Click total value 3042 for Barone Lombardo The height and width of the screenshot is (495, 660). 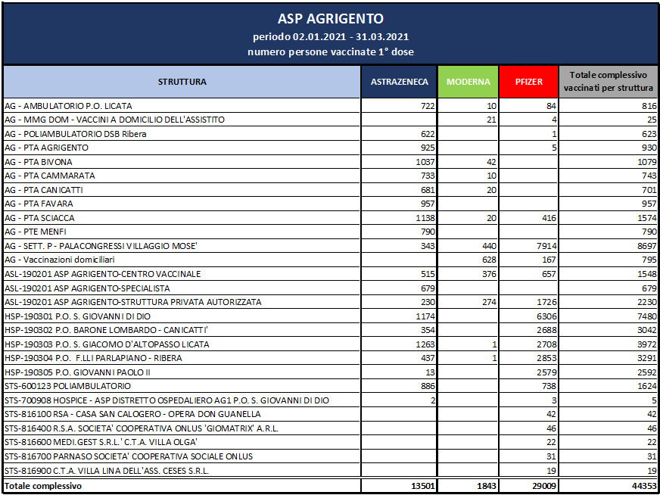[648, 331]
